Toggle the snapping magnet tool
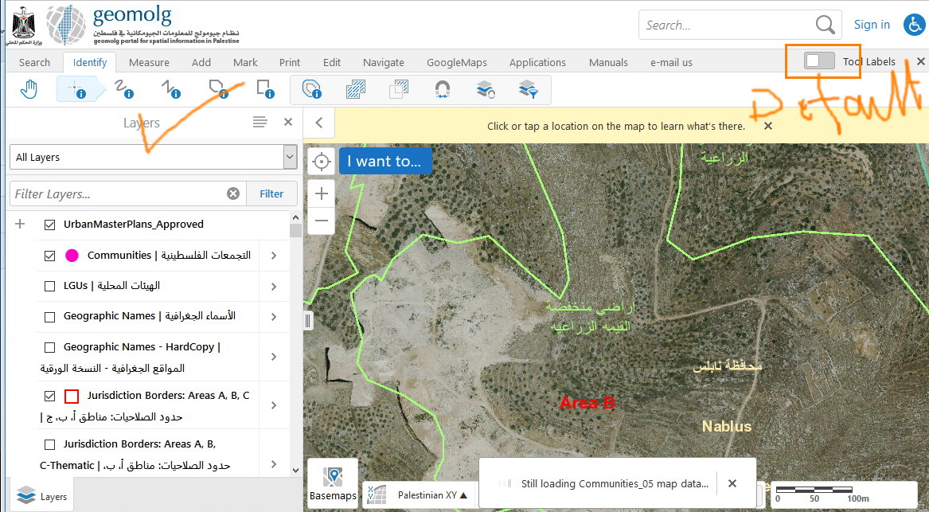The height and width of the screenshot is (512, 929). tap(442, 89)
